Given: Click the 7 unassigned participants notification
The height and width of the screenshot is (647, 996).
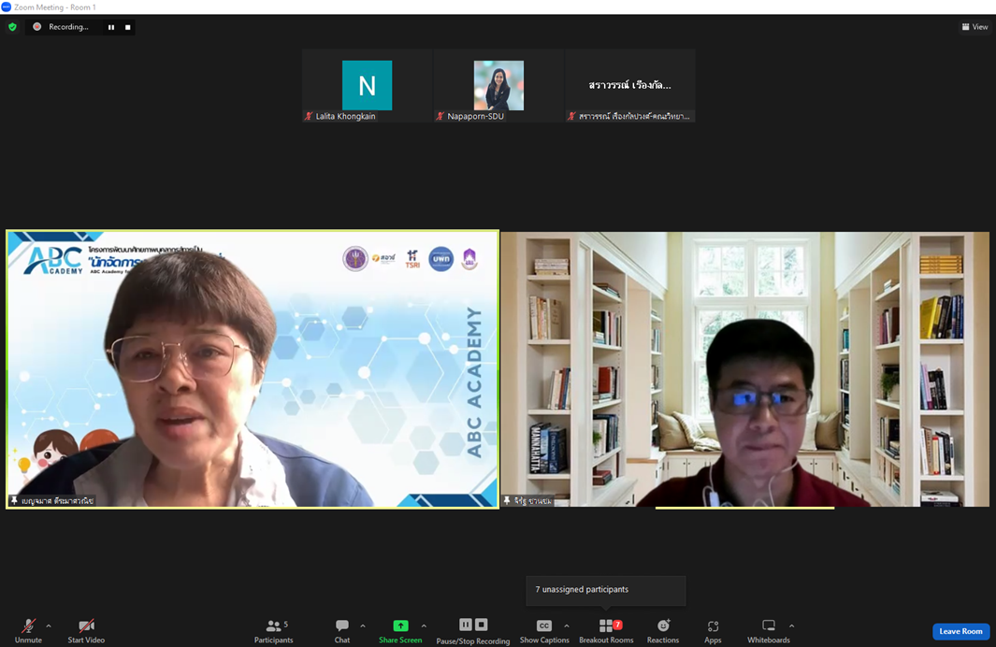Looking at the screenshot, I should 605,590.
